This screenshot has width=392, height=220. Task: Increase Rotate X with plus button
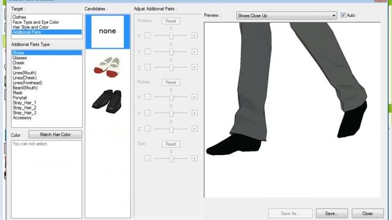(x=195, y=97)
